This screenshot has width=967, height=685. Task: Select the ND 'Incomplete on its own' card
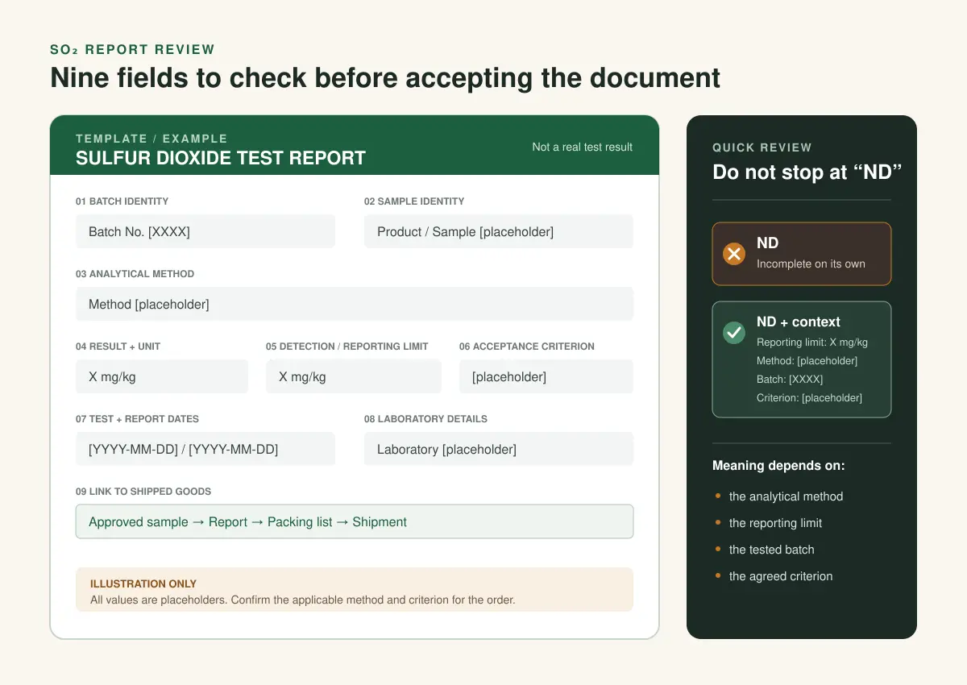pyautogui.click(x=802, y=254)
